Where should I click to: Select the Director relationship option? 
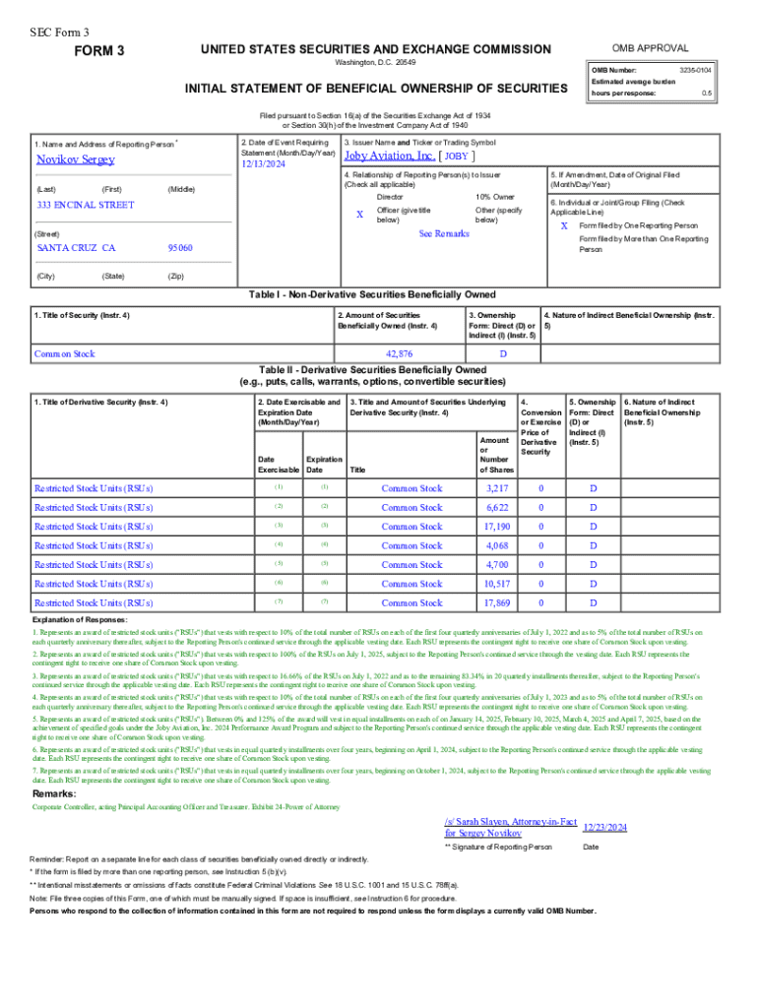click(x=390, y=197)
